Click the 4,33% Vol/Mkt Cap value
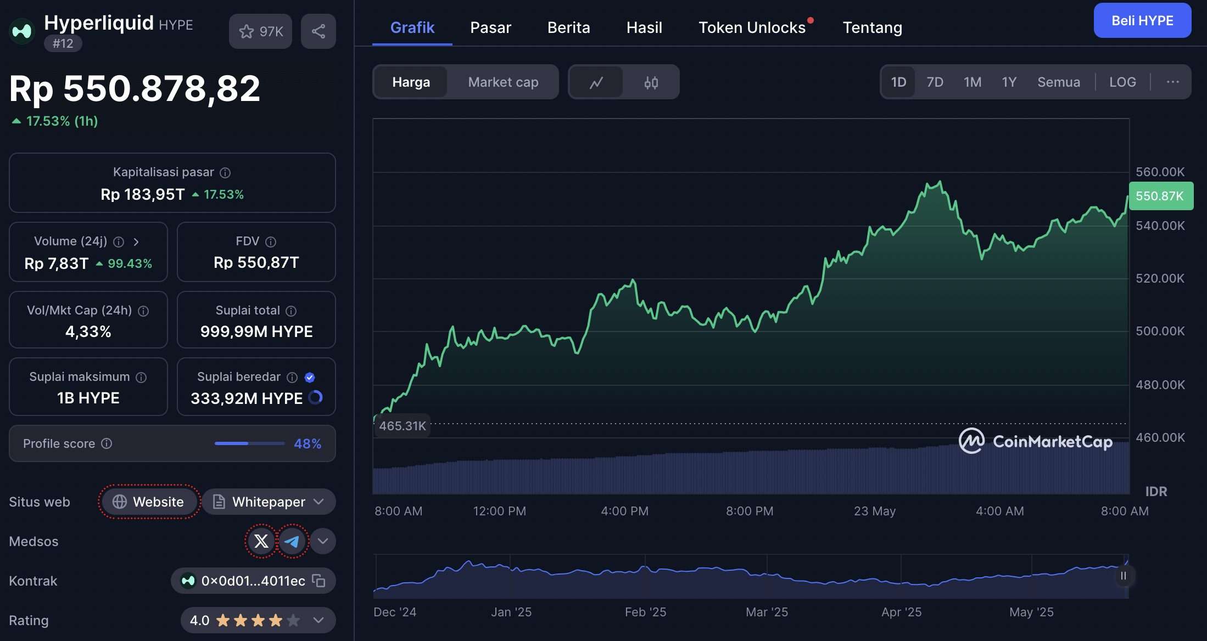This screenshot has width=1207, height=641. click(88, 331)
